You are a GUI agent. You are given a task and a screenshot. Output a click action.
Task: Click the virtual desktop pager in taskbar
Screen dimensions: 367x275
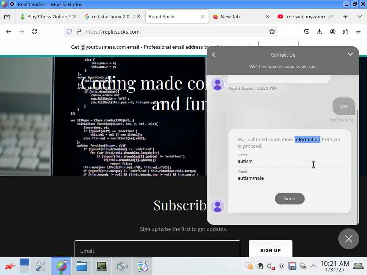(24, 266)
